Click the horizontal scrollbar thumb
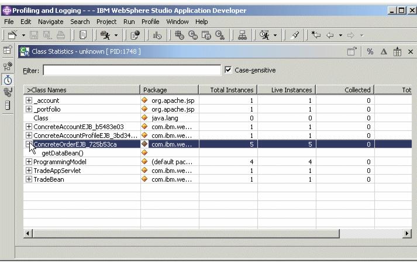The image size is (417, 267). (x=186, y=234)
